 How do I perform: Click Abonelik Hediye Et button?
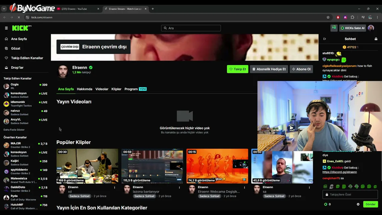tap(269, 69)
